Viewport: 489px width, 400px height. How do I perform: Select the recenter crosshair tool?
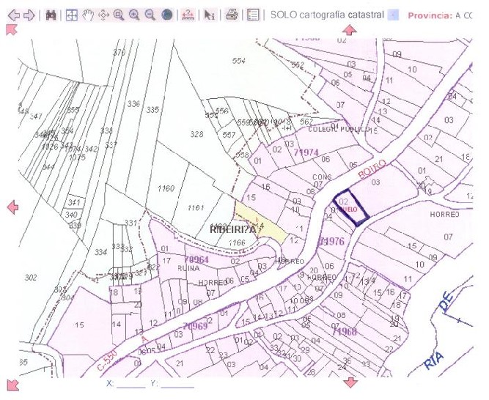point(103,15)
